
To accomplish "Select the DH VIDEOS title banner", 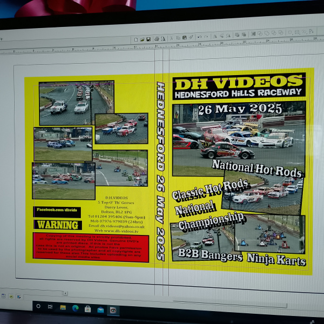I will tap(239, 86).
